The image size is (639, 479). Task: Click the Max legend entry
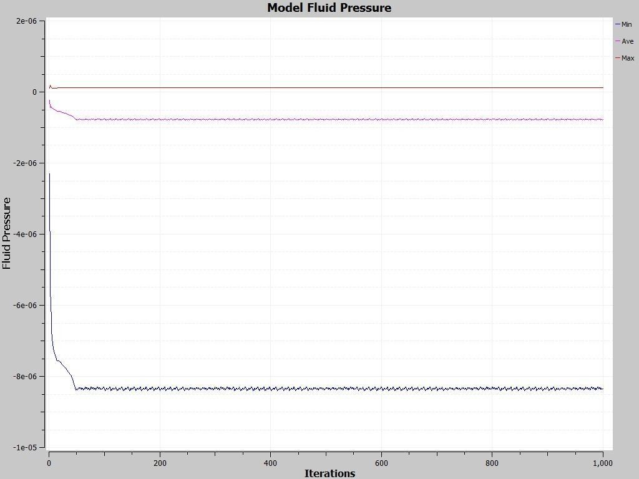[625, 58]
